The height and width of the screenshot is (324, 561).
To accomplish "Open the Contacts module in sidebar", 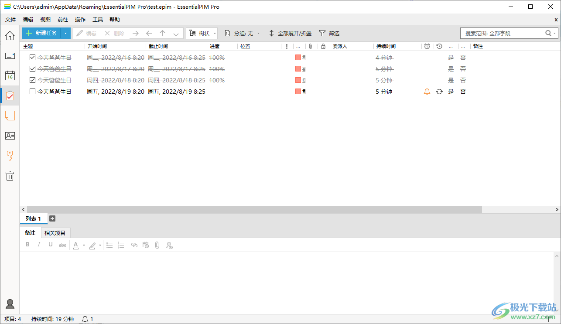I will [10, 136].
